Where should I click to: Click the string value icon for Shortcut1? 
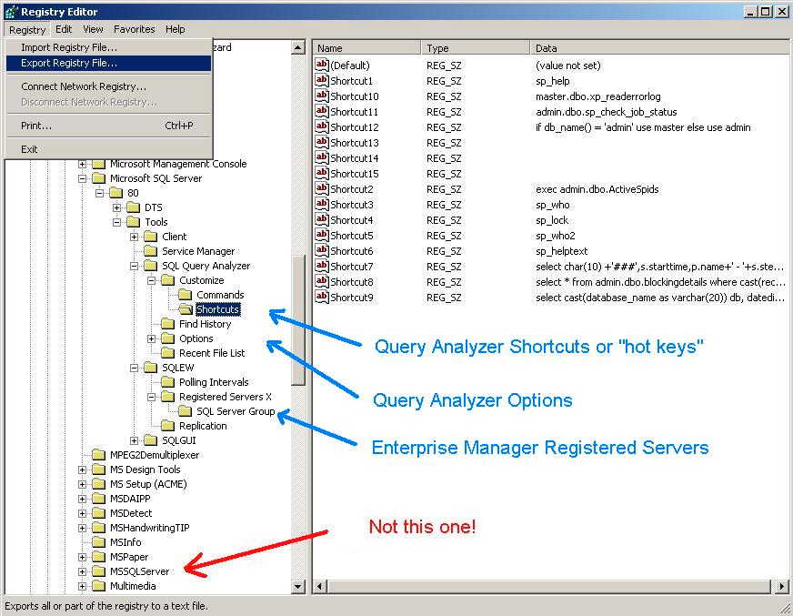pos(322,80)
